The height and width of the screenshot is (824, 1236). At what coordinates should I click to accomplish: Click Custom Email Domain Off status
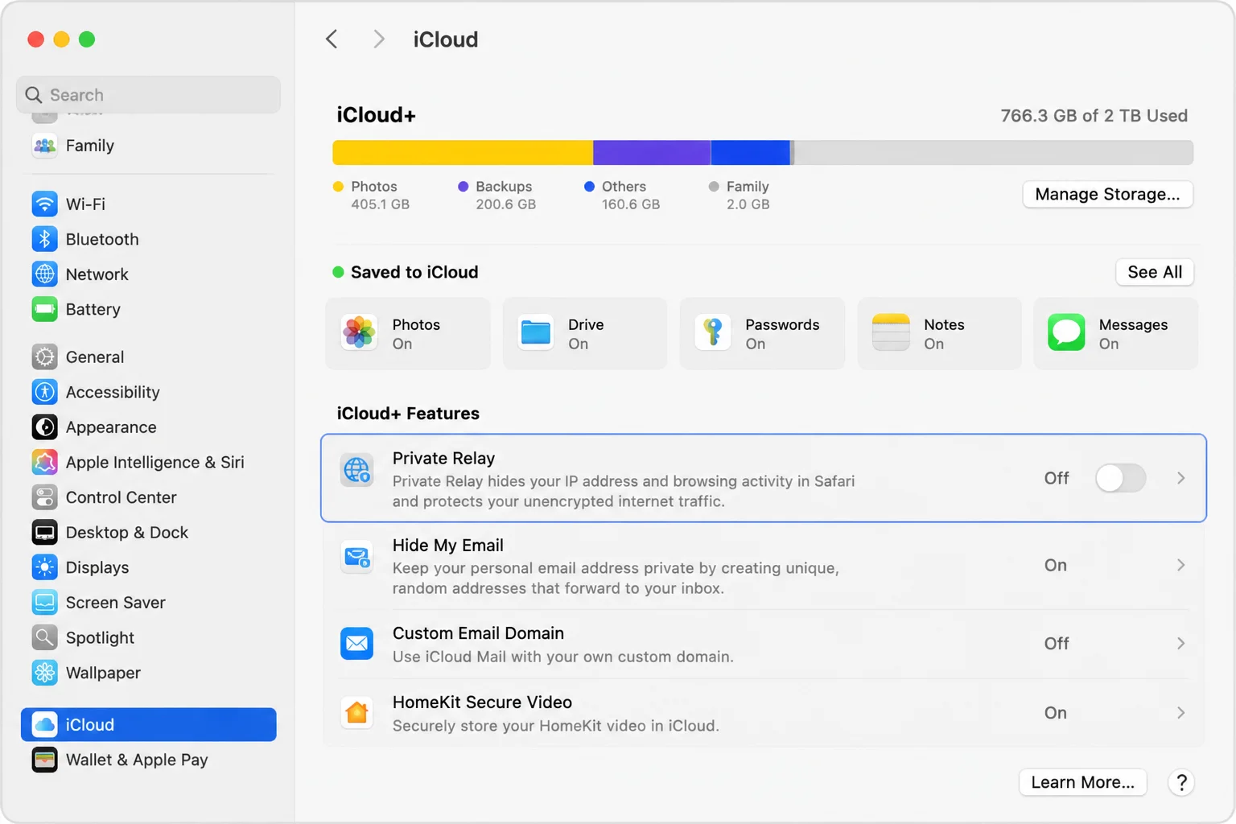tap(1057, 643)
